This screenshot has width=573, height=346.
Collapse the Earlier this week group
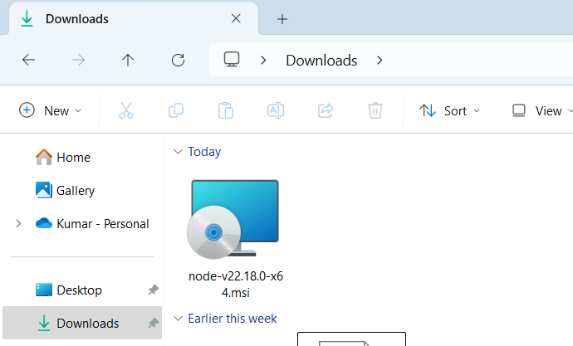(178, 319)
